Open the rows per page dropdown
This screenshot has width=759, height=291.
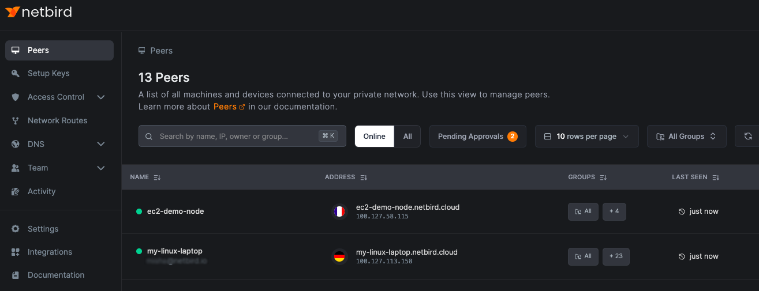point(586,137)
